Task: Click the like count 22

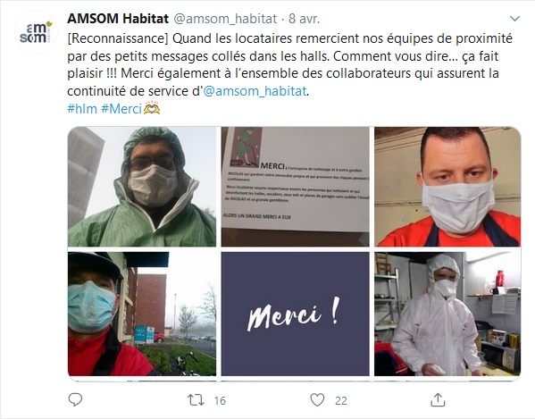Action: [341, 400]
